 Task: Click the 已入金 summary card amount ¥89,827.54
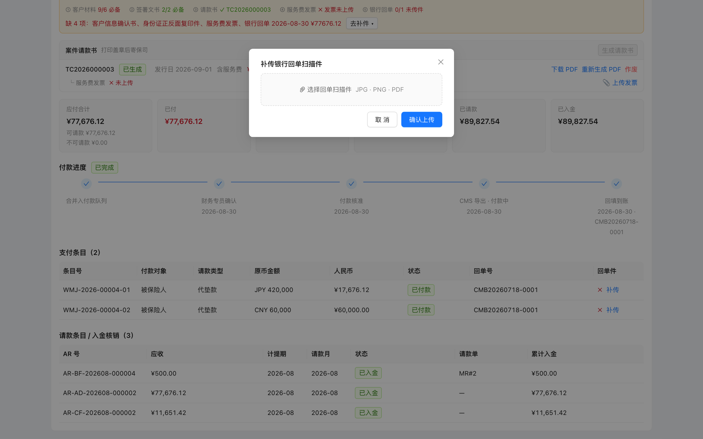(x=578, y=121)
